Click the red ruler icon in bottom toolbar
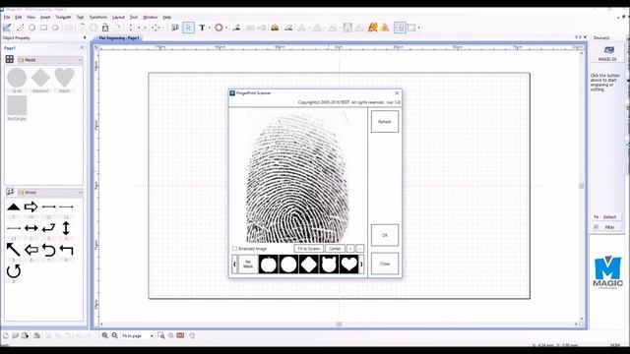 (180, 335)
